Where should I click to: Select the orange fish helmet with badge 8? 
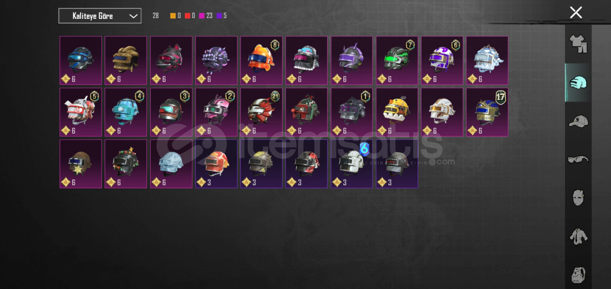(x=261, y=60)
